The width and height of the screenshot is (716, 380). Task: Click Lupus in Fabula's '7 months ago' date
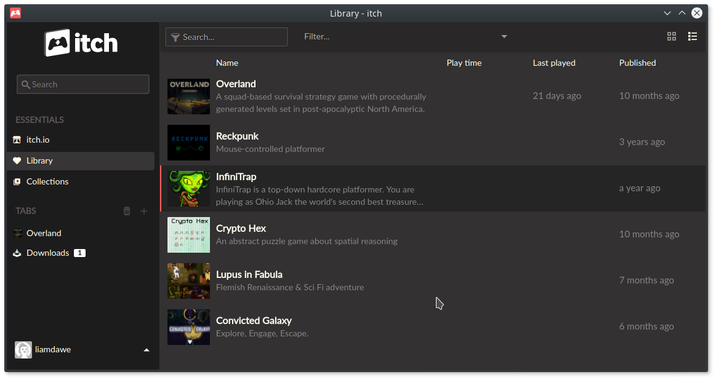click(646, 280)
